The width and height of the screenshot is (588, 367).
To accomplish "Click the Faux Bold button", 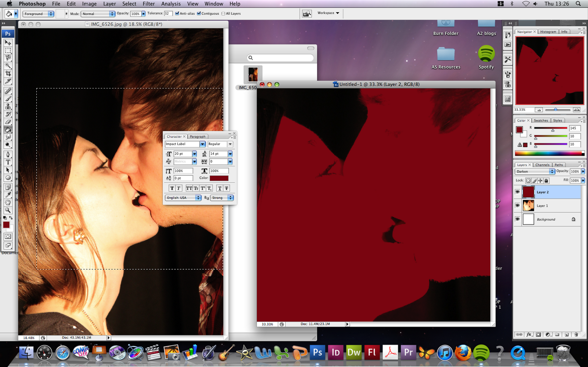I will coord(172,188).
